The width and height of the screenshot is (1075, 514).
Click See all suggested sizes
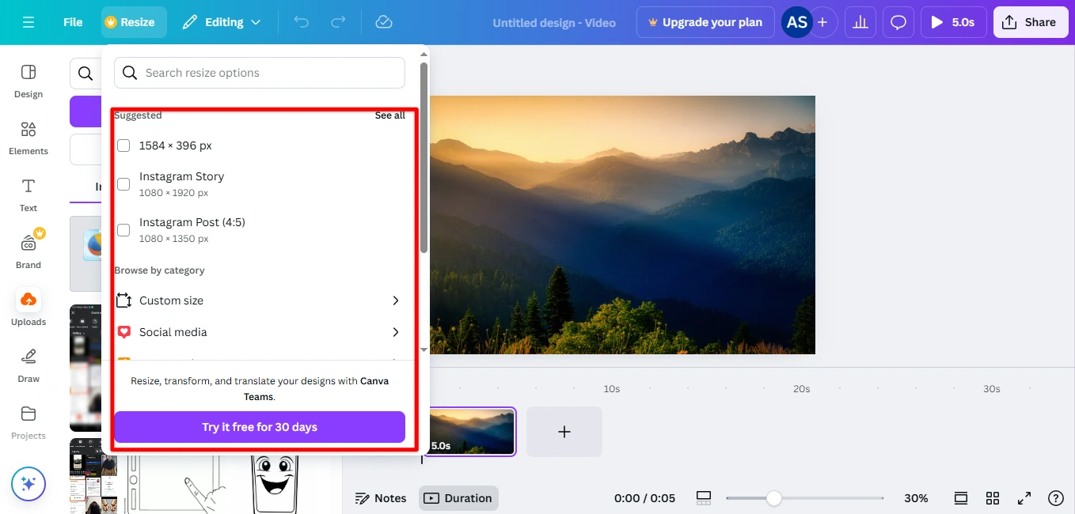(389, 115)
